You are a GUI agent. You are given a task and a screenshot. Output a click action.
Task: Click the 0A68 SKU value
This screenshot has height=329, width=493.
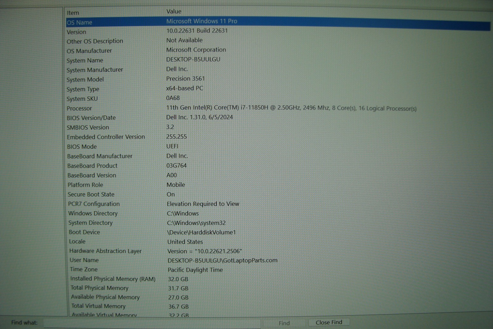[x=173, y=98]
